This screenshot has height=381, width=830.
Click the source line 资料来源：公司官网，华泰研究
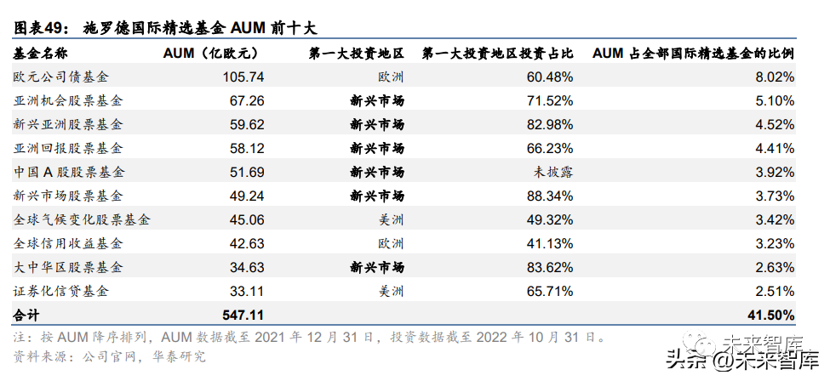(109, 357)
